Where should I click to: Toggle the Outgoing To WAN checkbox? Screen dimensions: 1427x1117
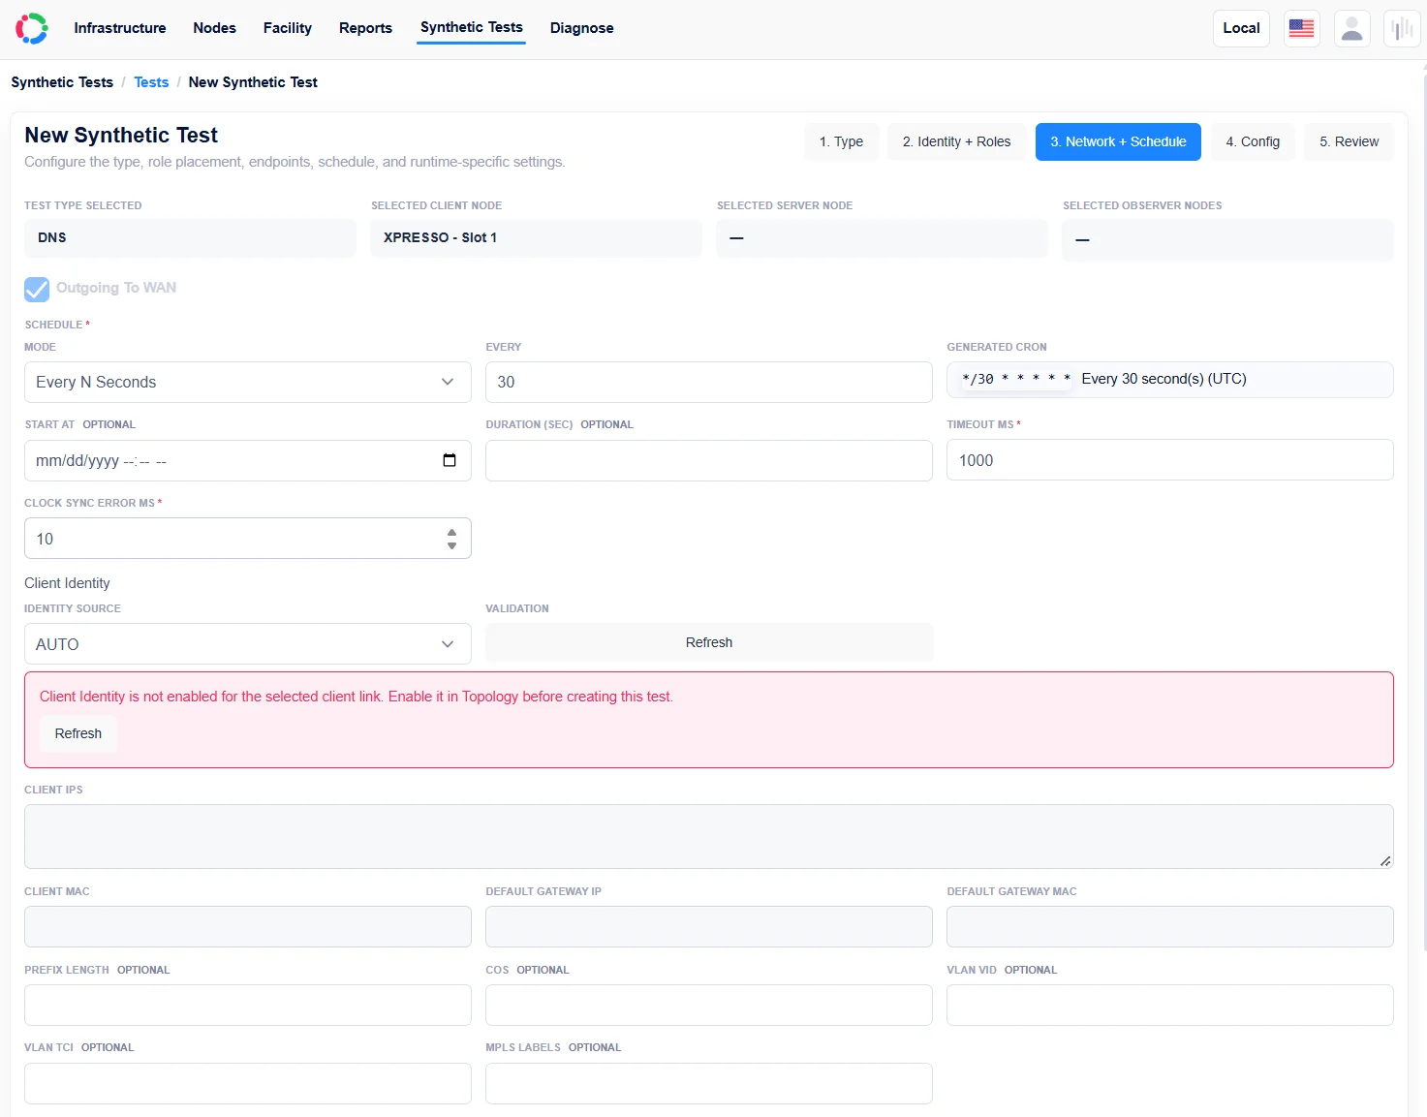point(37,289)
